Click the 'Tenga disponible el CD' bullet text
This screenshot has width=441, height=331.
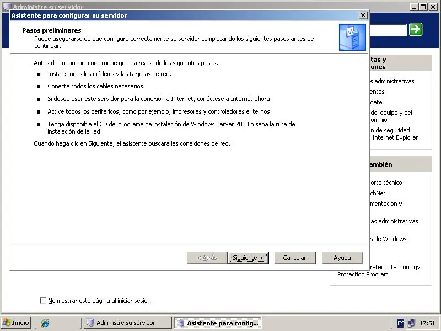171,127
